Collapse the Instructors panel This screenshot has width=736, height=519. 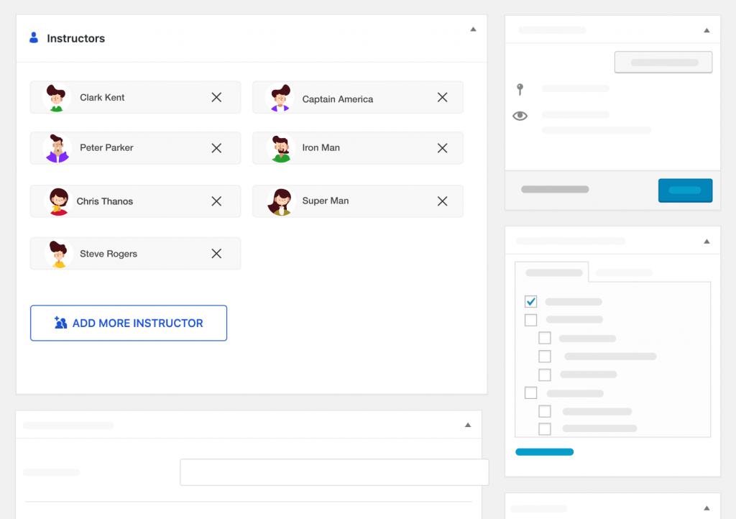coord(473,29)
